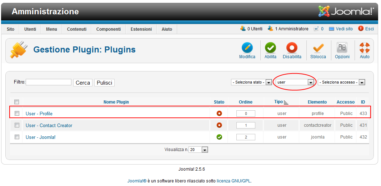The height and width of the screenshot is (186, 381).
Task: Toggle green status icon of User - Joomla!
Action: [219, 137]
